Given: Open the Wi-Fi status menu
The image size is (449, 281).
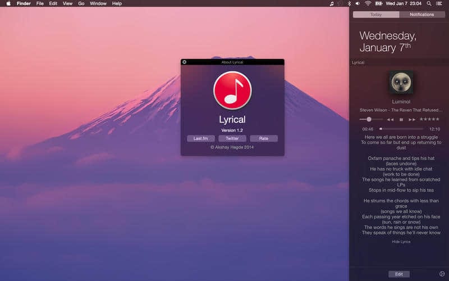Looking at the screenshot, I should click(368, 3).
